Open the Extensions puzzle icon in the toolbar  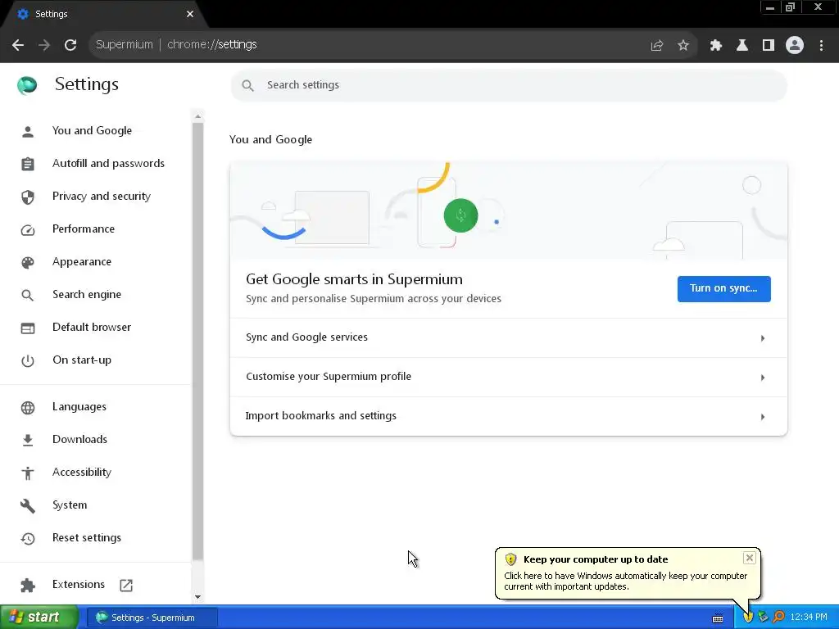[x=716, y=46]
